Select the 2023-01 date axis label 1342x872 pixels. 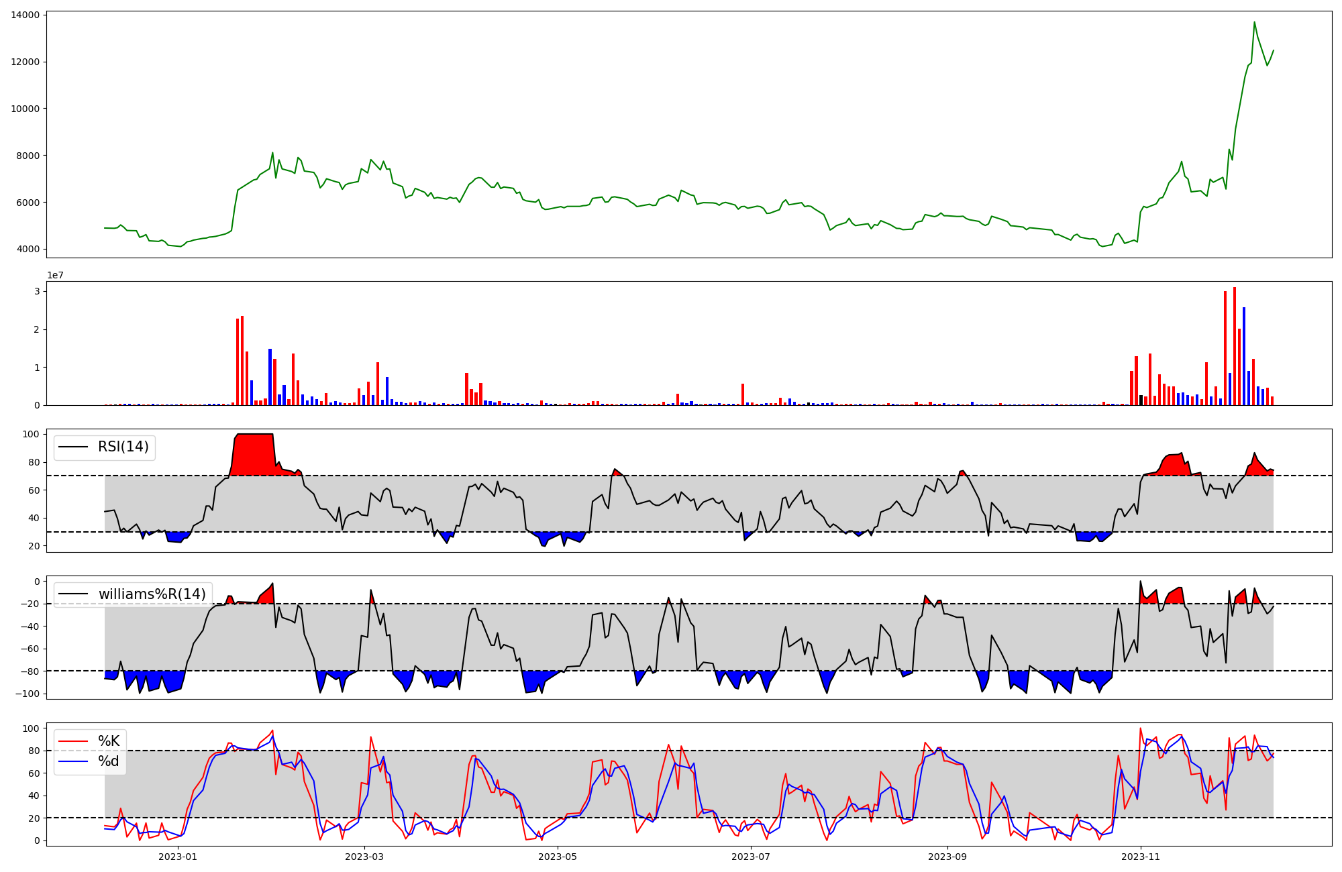tap(178, 857)
